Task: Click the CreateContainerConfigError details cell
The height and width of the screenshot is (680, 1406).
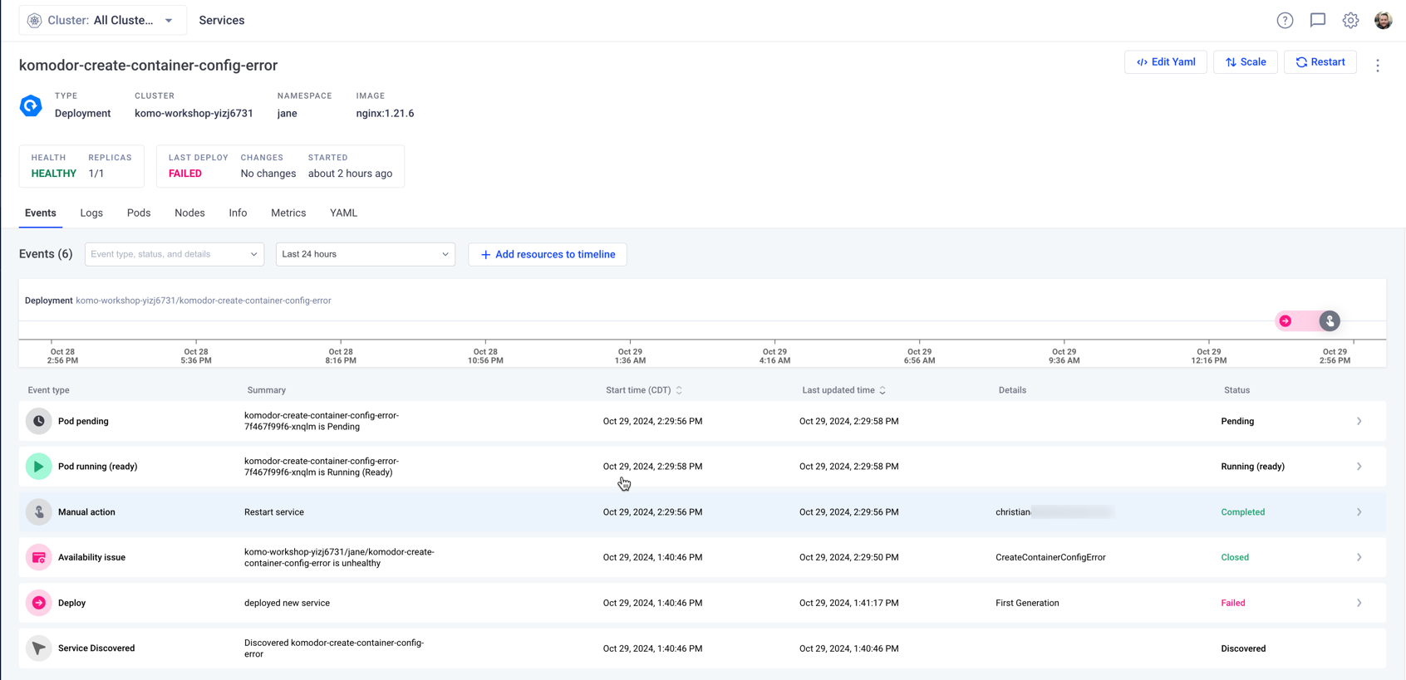Action: coord(1050,558)
